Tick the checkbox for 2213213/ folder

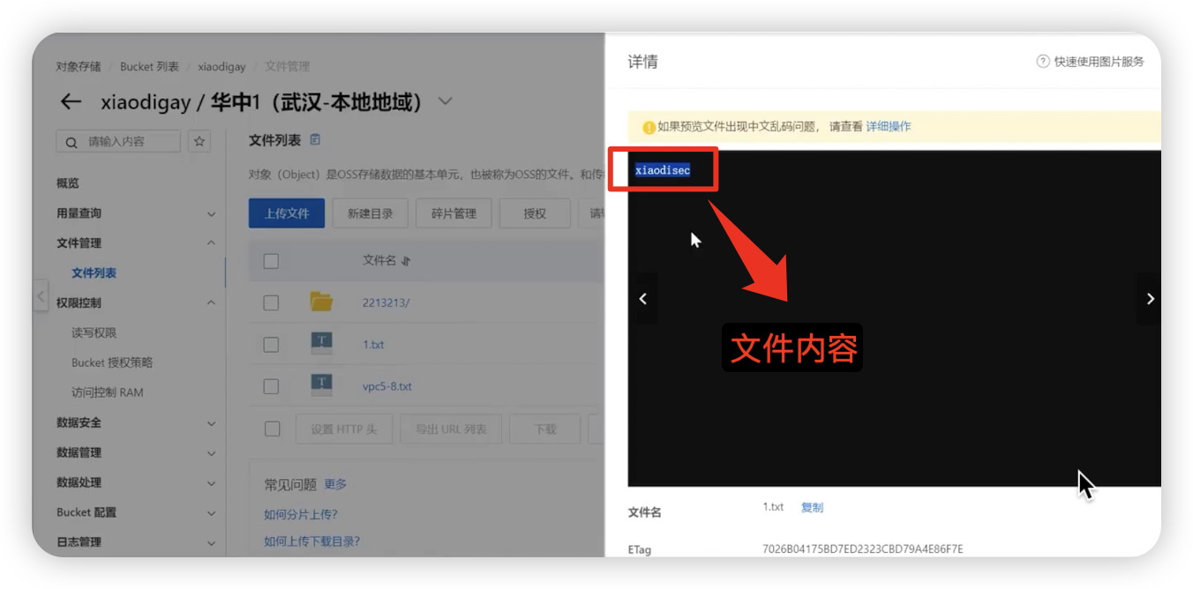point(272,302)
